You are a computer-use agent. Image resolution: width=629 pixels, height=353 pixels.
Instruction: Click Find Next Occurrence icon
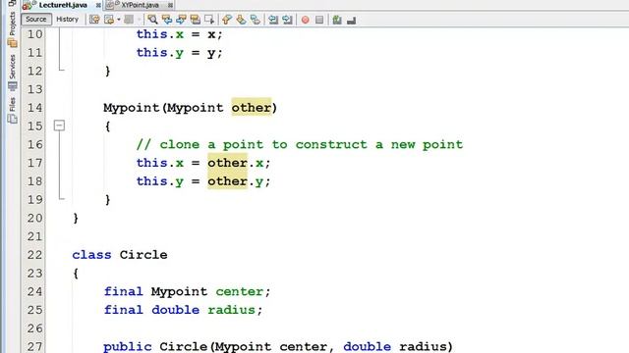[x=181, y=20]
